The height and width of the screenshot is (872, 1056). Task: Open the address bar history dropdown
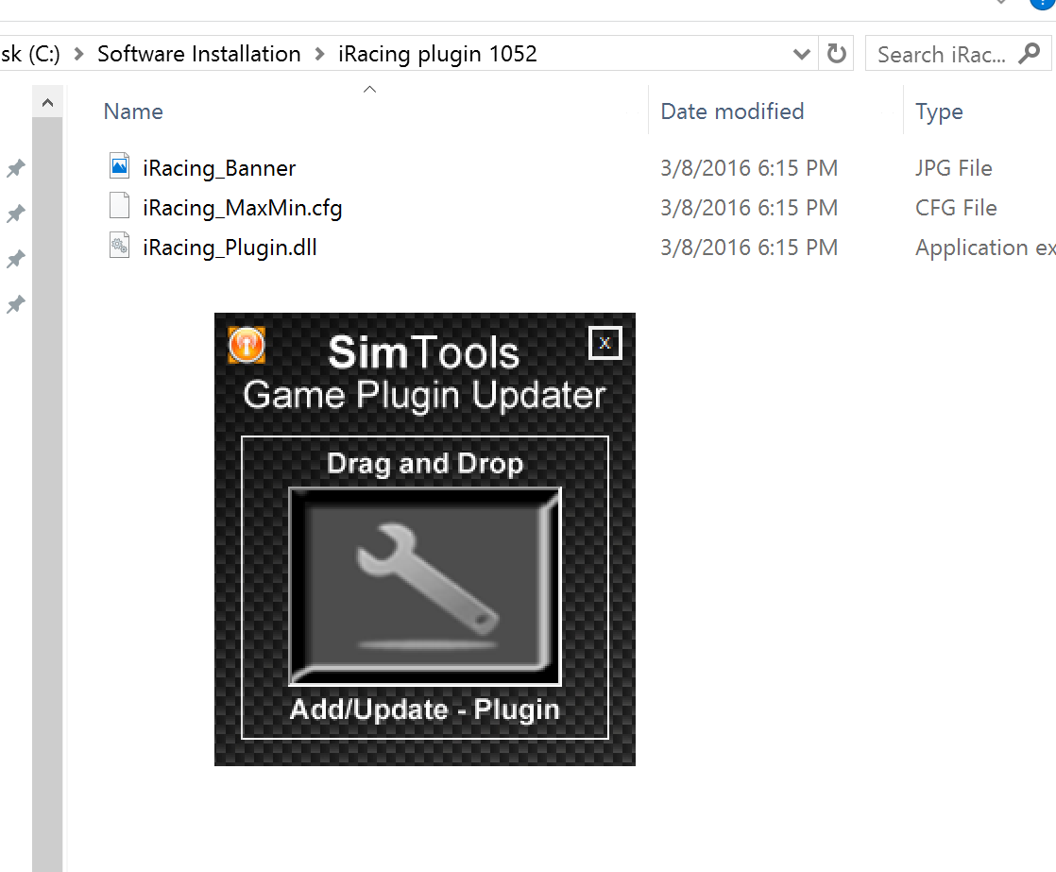tap(802, 54)
